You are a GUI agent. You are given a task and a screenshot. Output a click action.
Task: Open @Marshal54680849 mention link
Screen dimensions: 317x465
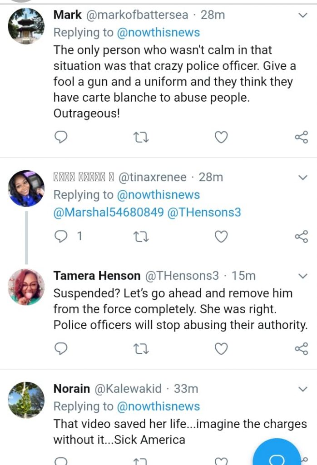point(109,212)
